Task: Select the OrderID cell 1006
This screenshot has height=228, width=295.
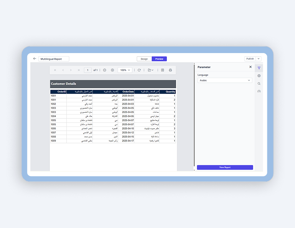Action: [58, 128]
